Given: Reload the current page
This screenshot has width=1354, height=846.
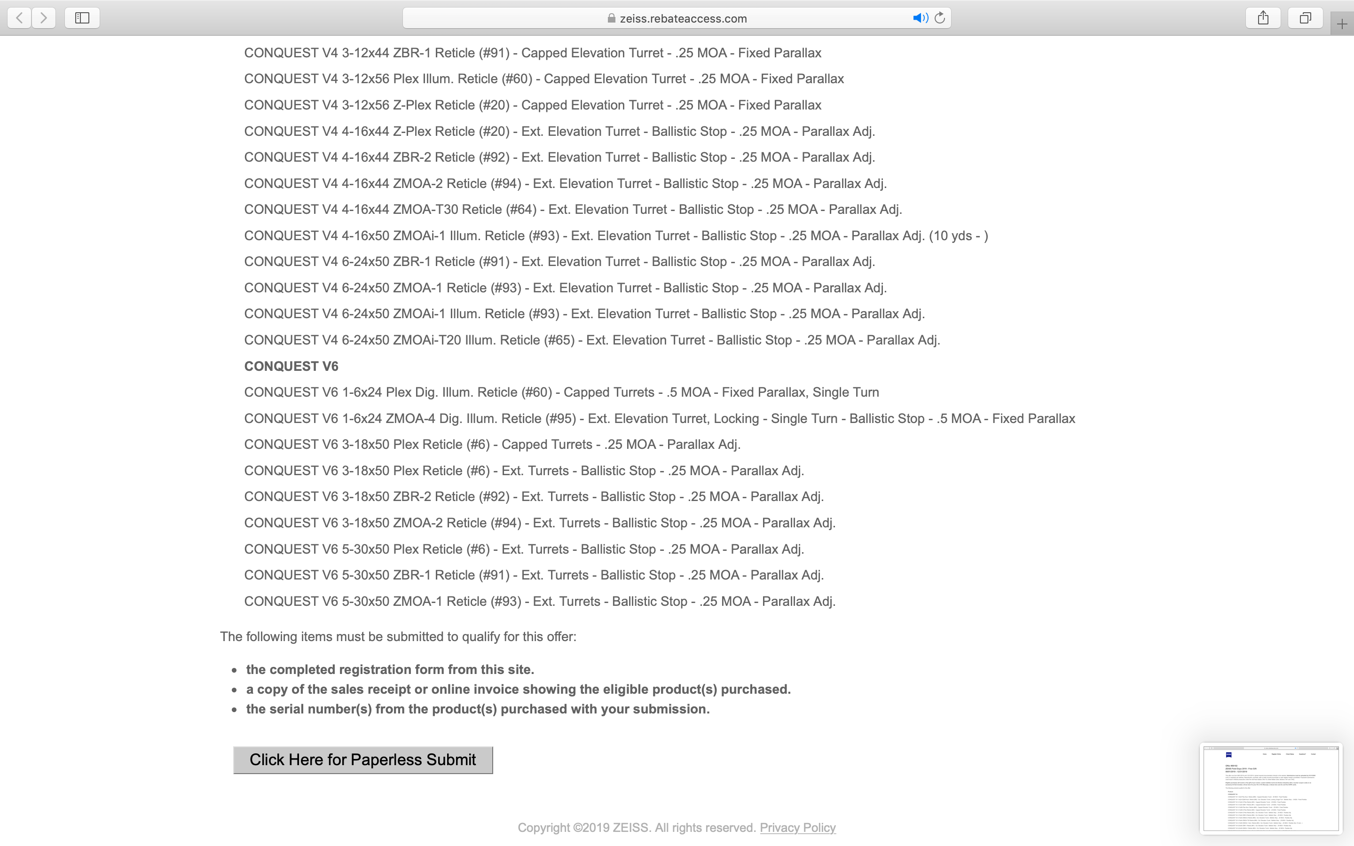Looking at the screenshot, I should tap(940, 18).
